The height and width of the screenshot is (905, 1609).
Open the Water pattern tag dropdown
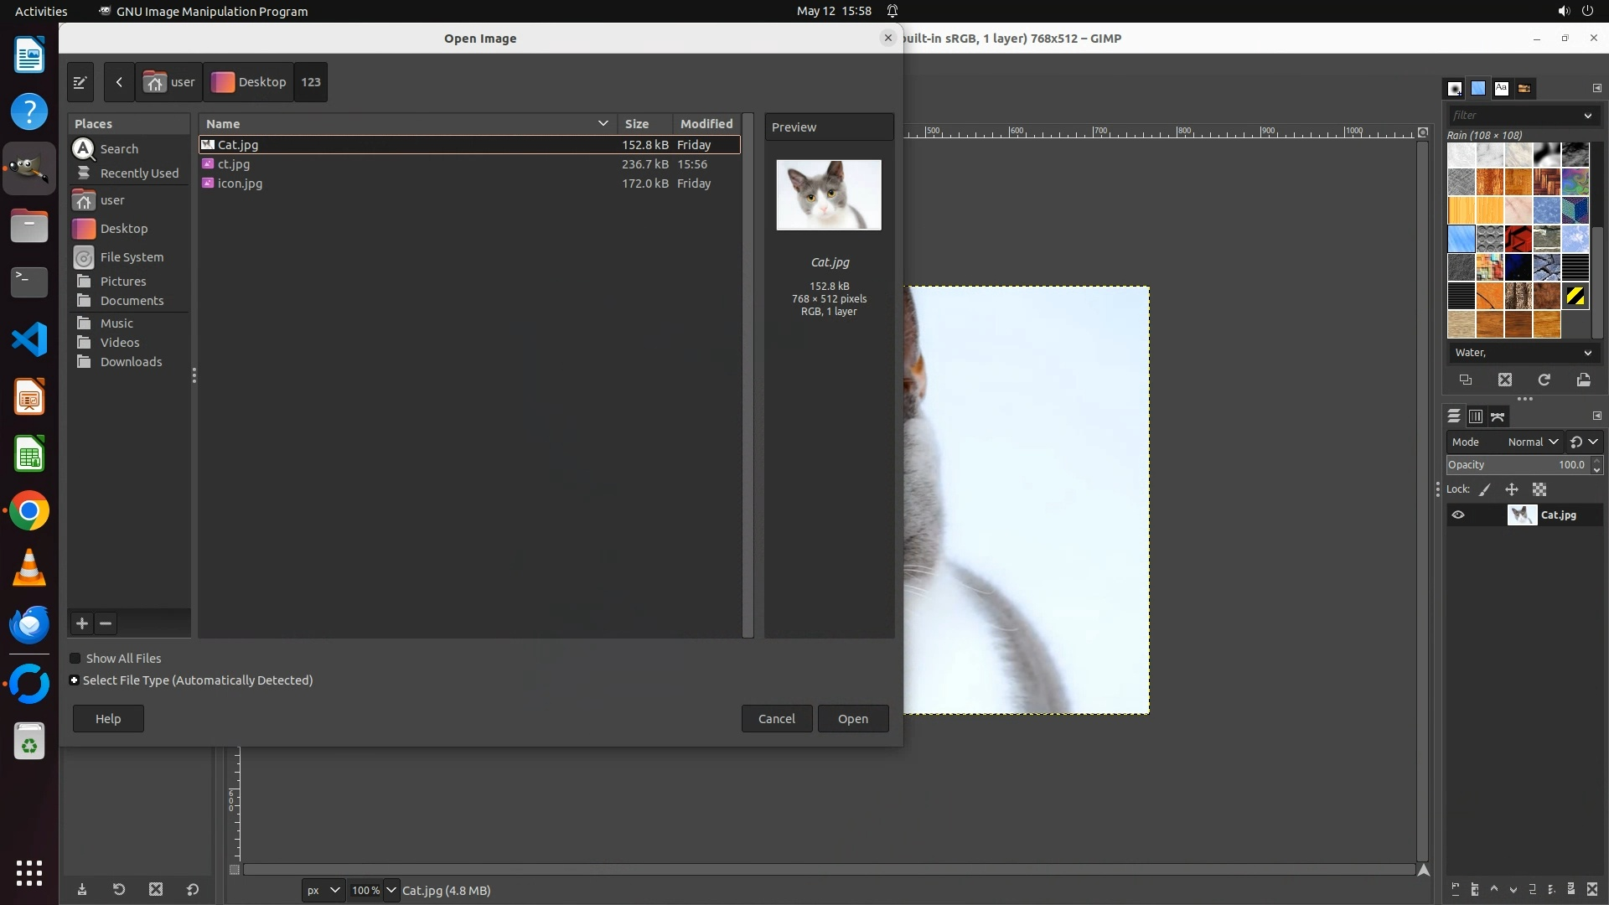click(1587, 353)
